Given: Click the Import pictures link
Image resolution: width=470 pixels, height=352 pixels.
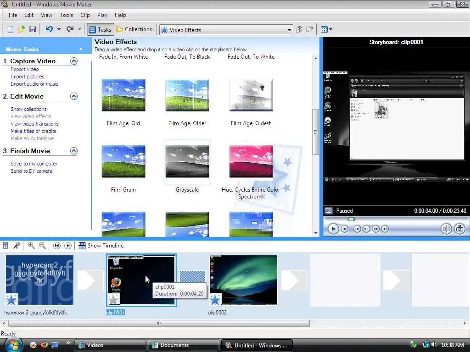Looking at the screenshot, I should [27, 77].
